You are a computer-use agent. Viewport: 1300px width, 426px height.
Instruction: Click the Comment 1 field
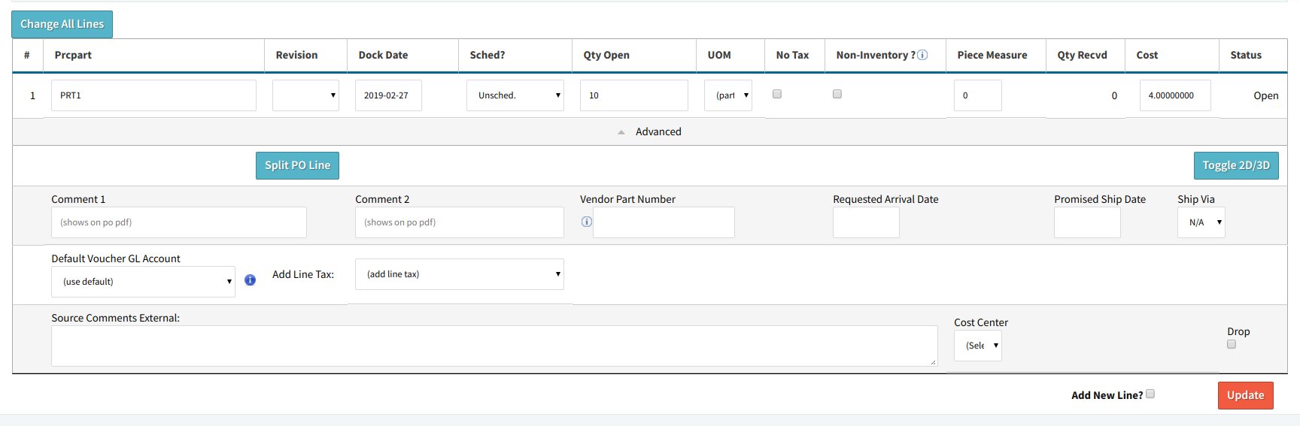[x=179, y=222]
